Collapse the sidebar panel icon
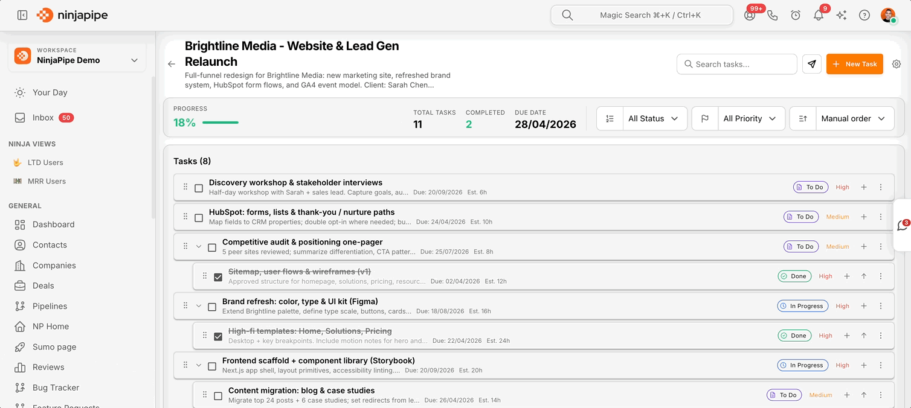 coord(22,15)
